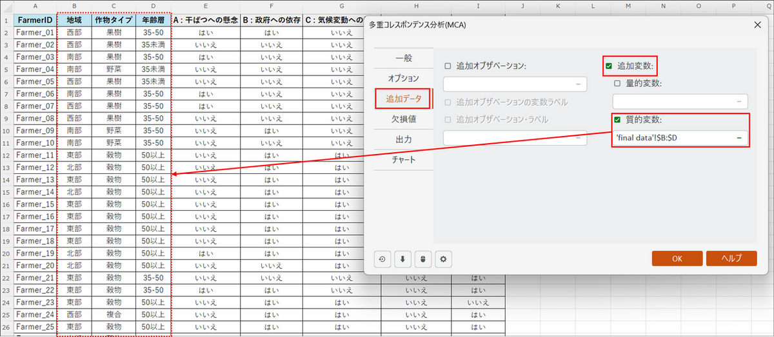Open the gear settings icon in dialog
This screenshot has width=774, height=337.
(443, 260)
